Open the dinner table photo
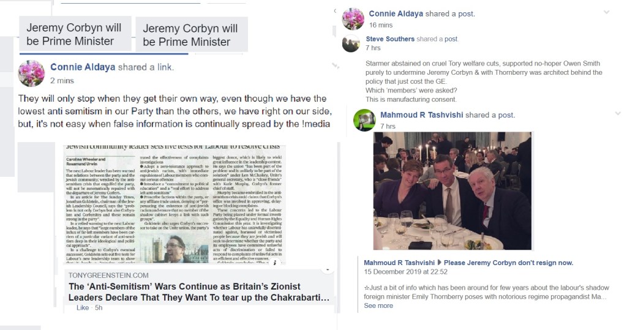The image size is (627, 330). (x=452, y=191)
